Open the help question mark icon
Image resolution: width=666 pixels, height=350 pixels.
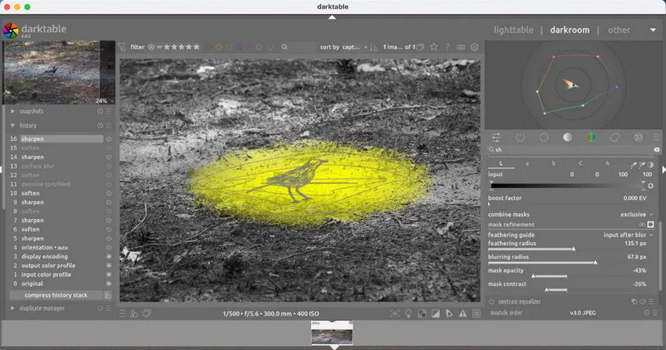[x=447, y=47]
